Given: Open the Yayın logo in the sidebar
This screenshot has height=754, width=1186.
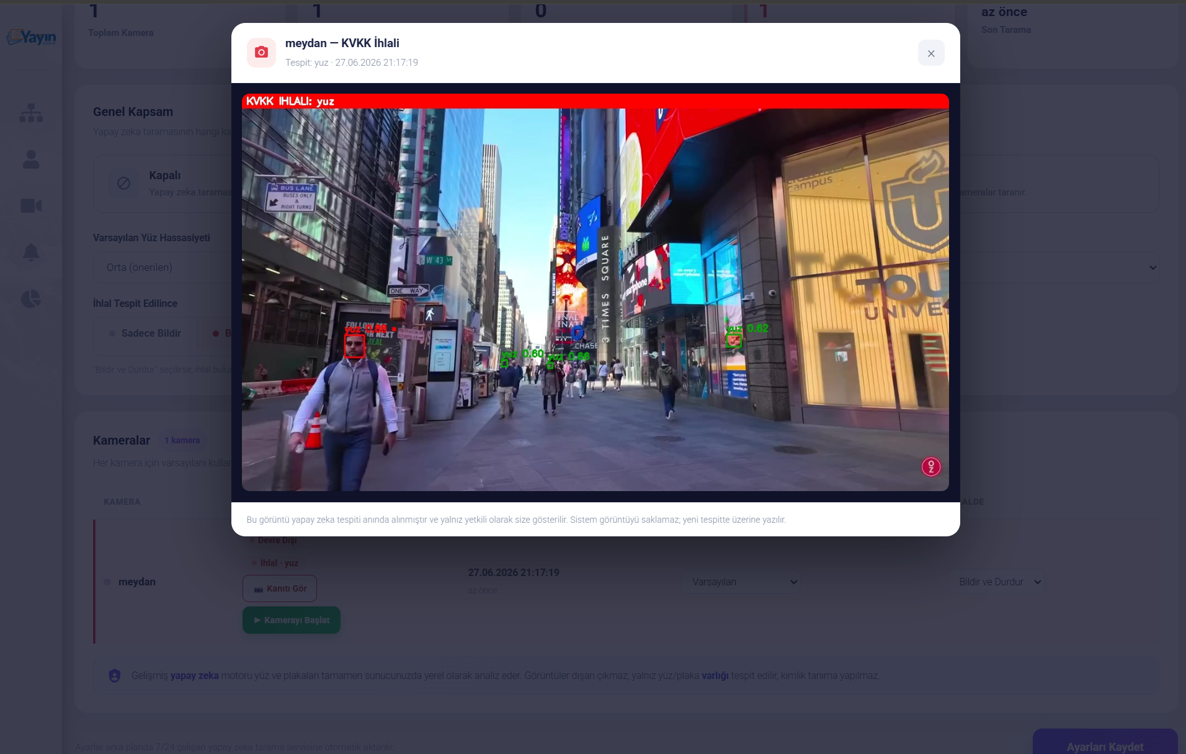Looking at the screenshot, I should (x=32, y=37).
